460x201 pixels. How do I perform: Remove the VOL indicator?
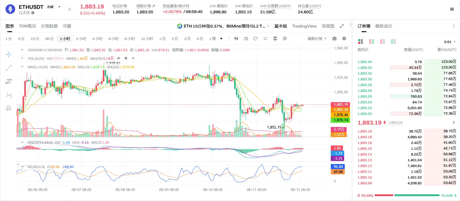[133, 58]
